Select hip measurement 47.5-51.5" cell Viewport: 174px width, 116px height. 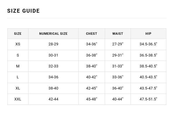(x=148, y=99)
